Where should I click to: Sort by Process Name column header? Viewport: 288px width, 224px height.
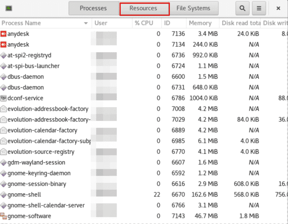46,23
